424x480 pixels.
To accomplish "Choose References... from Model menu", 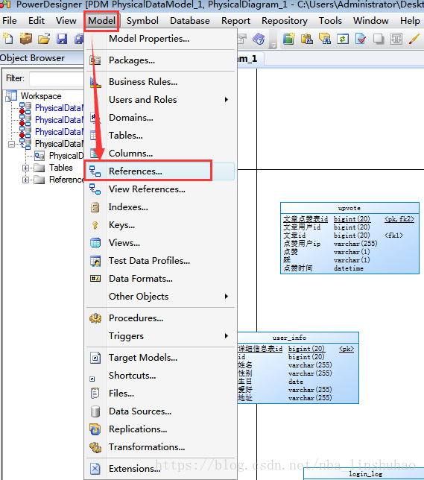I will tap(159, 171).
